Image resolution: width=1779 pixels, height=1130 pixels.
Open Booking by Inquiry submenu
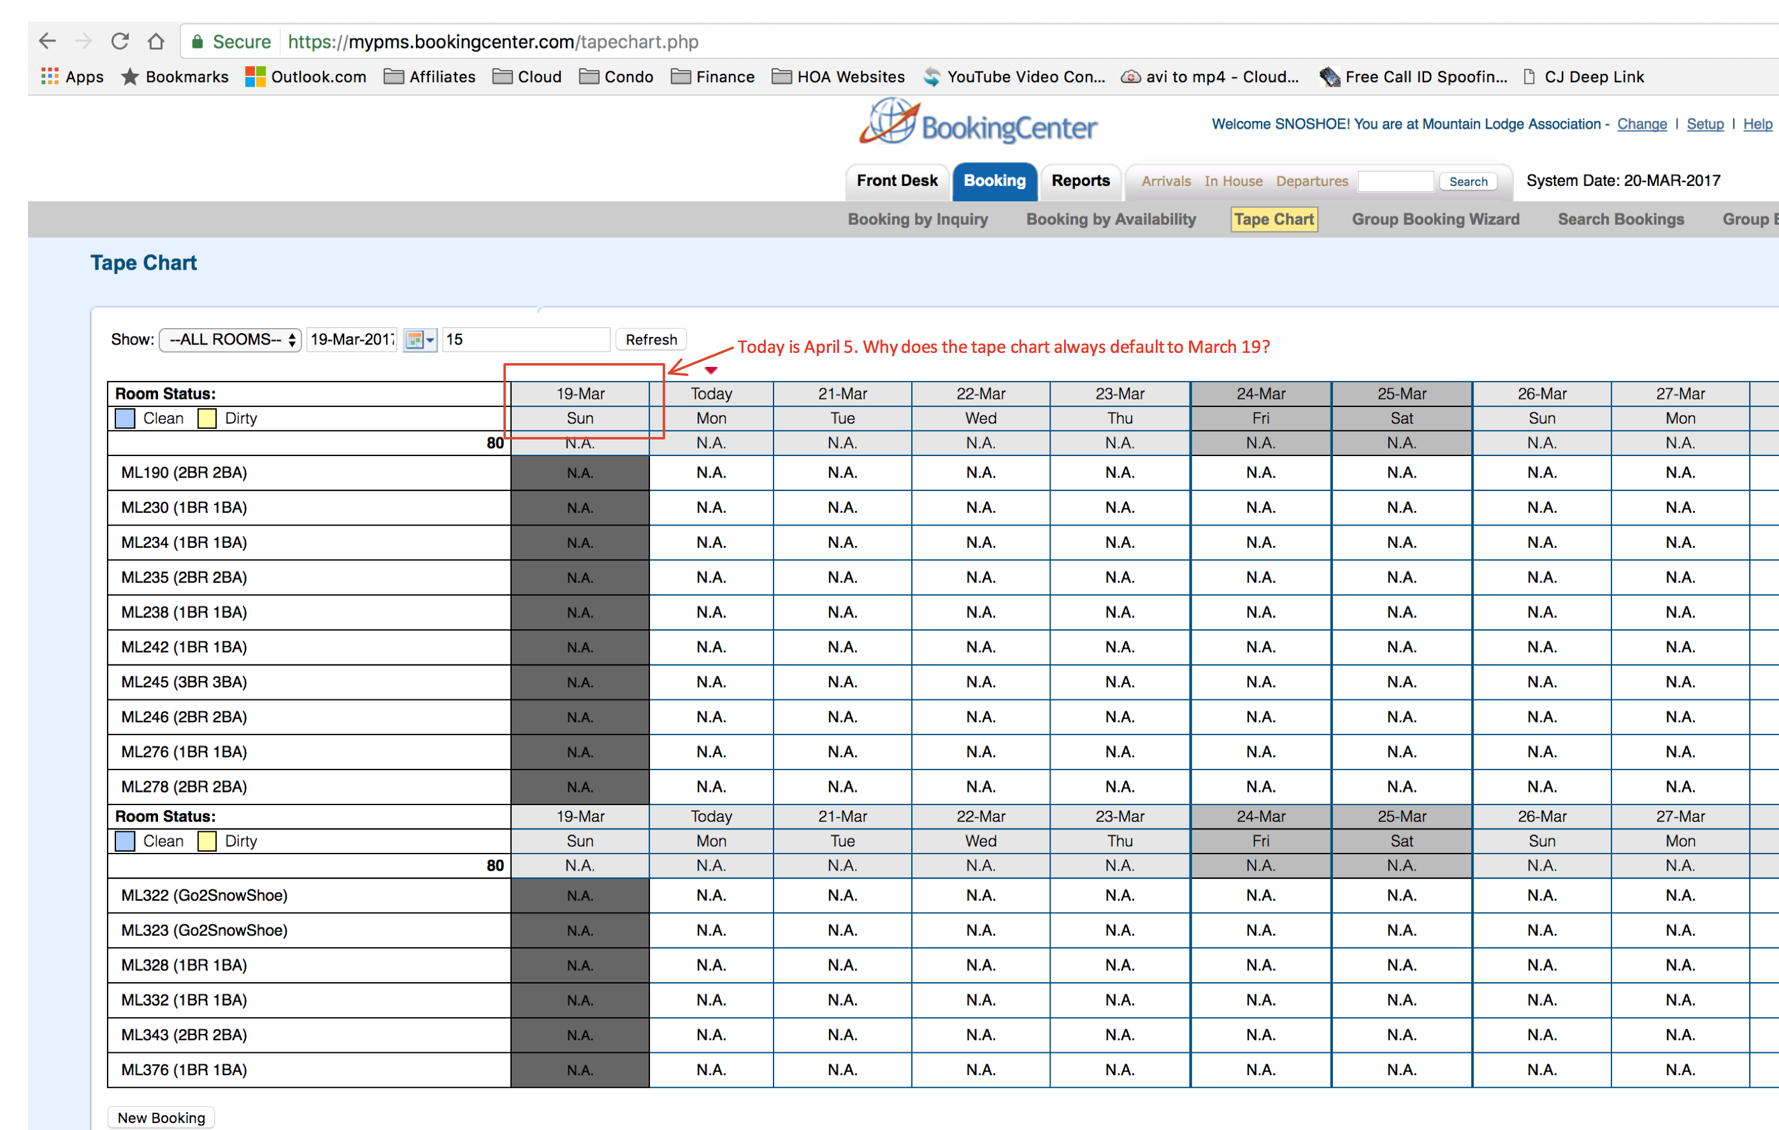(918, 219)
